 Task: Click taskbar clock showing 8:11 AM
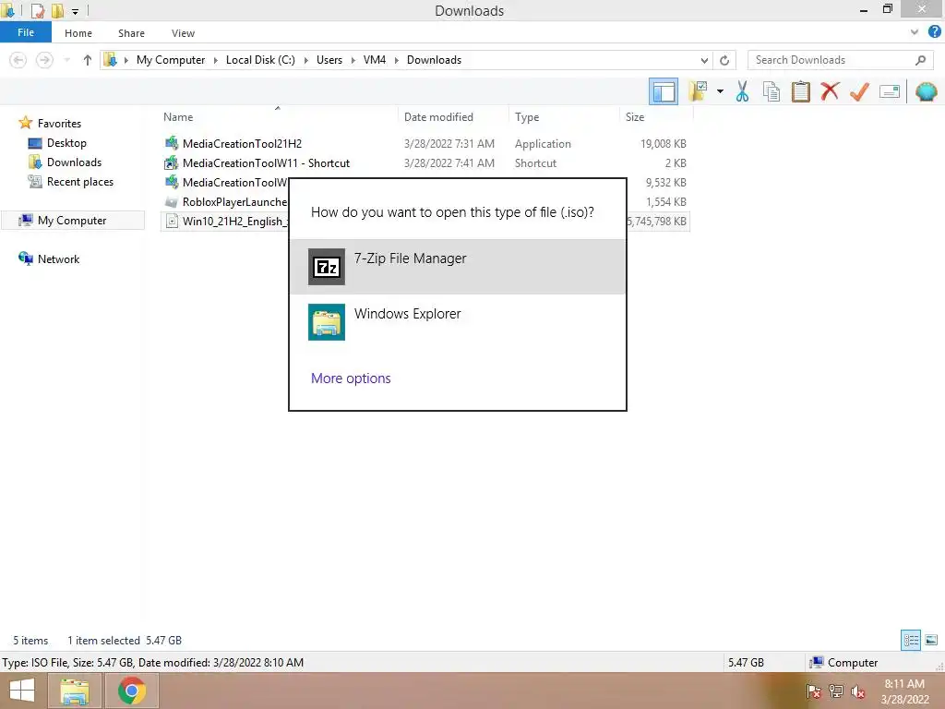coord(904,691)
